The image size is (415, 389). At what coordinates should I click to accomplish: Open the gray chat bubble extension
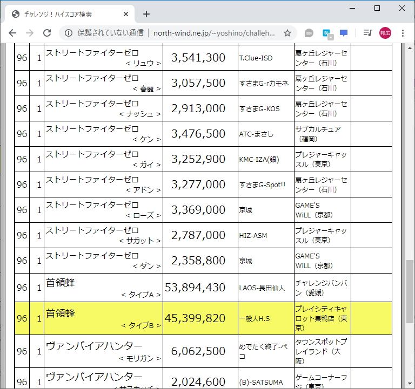309,33
